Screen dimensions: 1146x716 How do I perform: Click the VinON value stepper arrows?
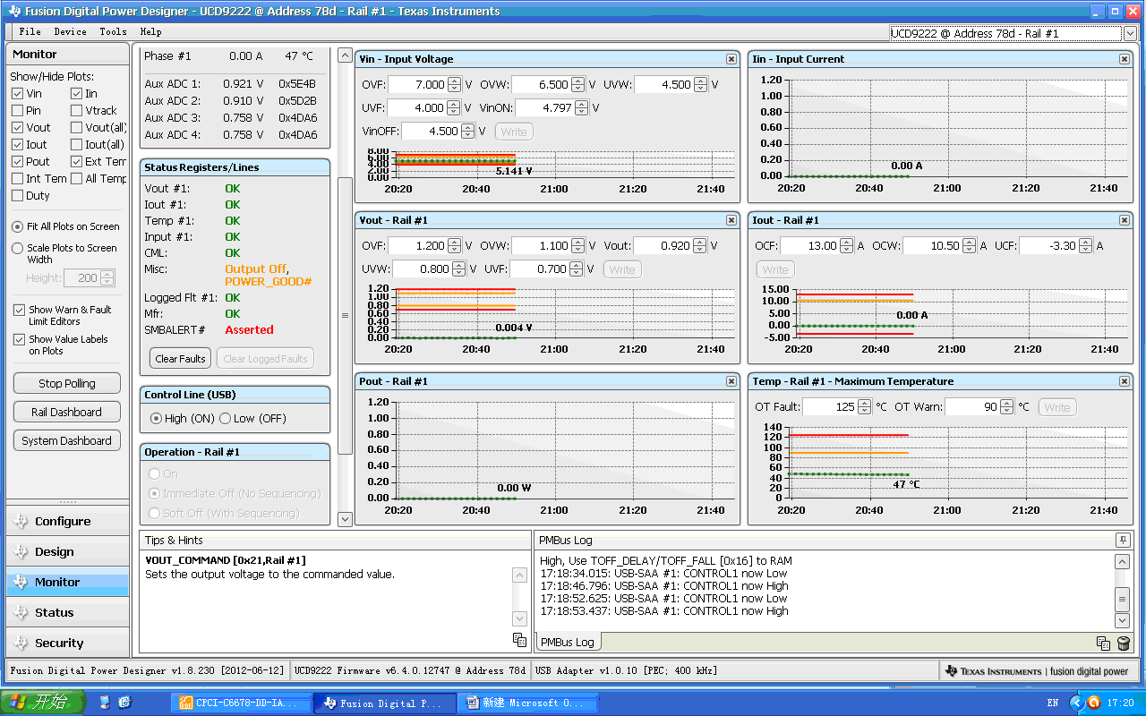coord(582,108)
